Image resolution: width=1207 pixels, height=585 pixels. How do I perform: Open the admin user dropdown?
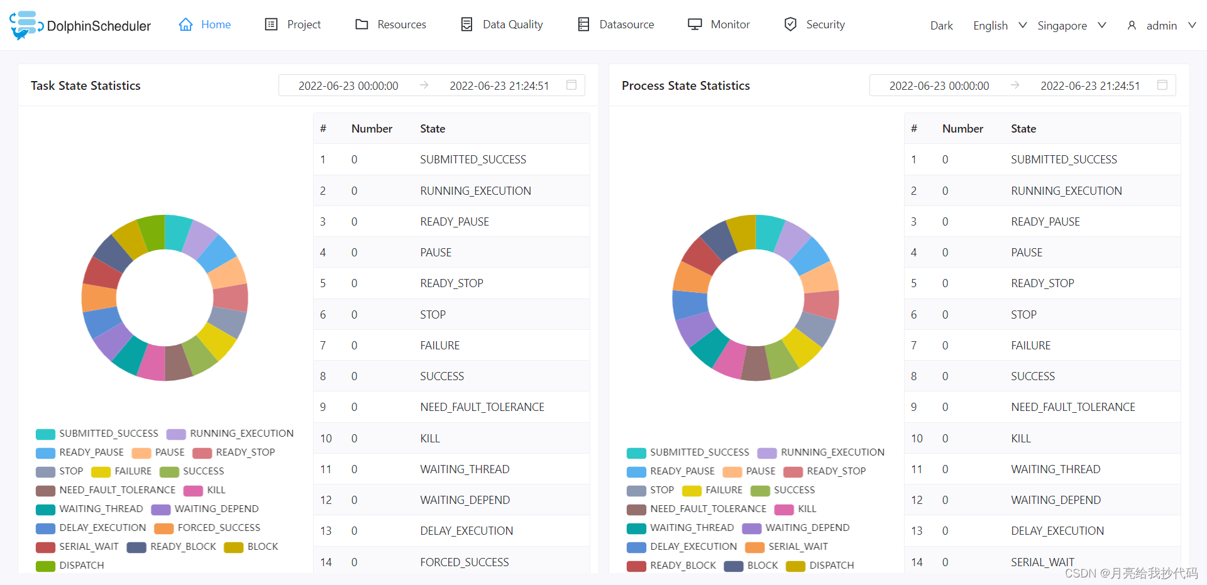pos(1162,26)
